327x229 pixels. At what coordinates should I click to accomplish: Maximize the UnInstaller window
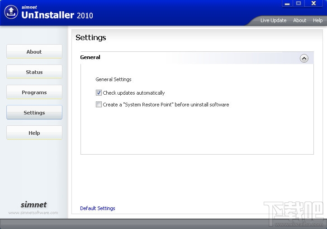[x=299, y=3]
